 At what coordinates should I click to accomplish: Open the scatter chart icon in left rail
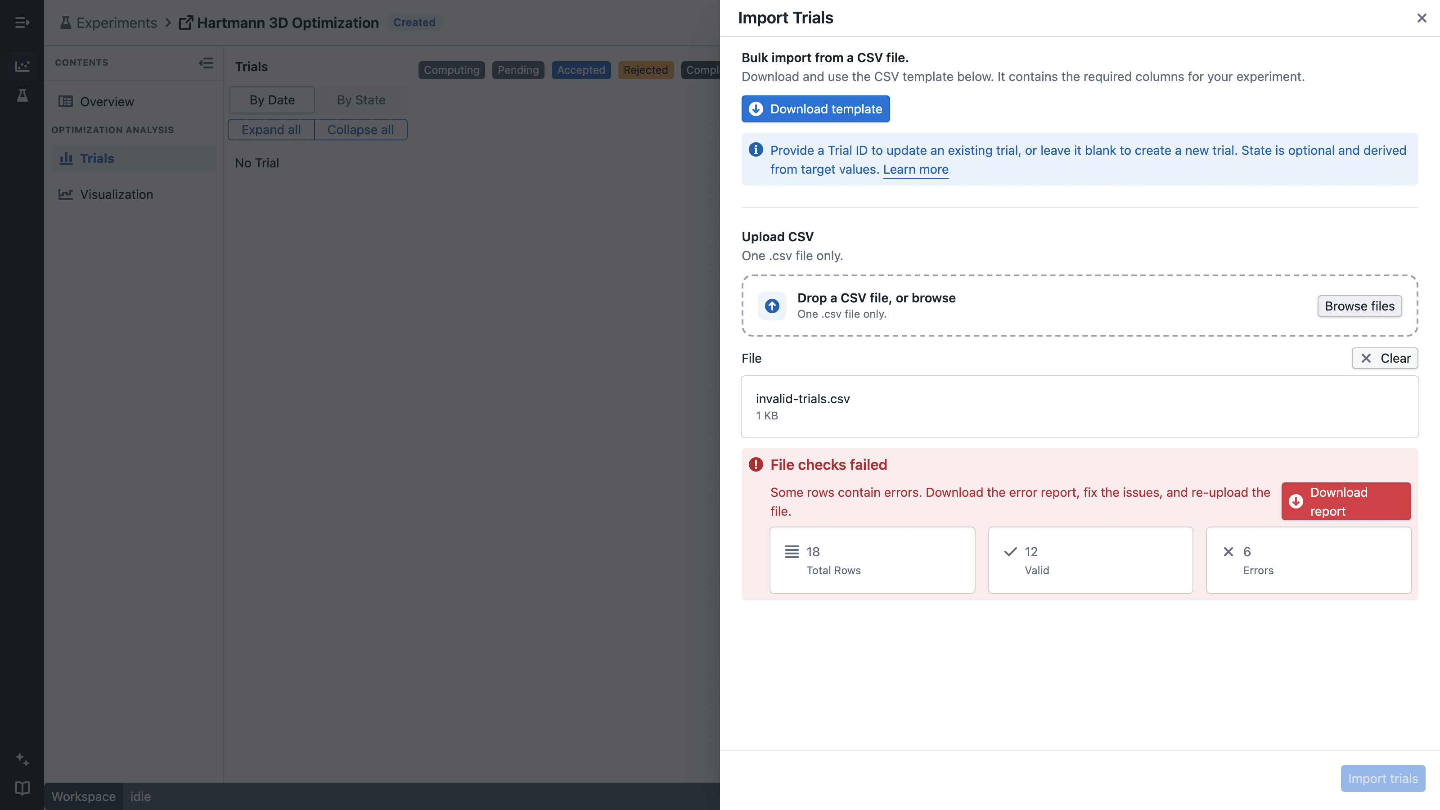tap(22, 67)
